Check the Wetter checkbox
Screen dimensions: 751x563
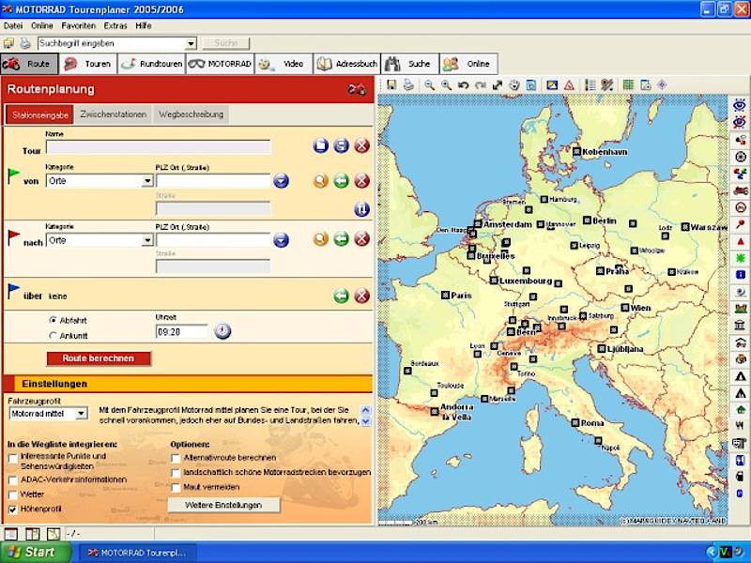[x=13, y=495]
